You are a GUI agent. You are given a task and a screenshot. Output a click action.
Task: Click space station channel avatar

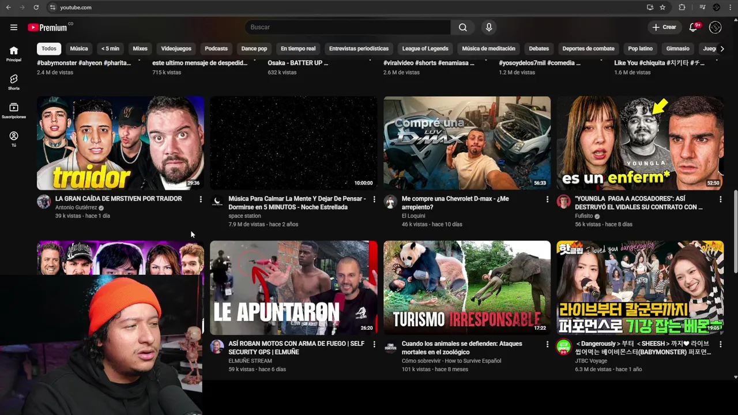217,202
